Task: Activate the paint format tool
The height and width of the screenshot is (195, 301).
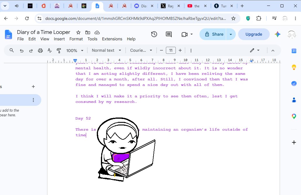Action: click(59, 51)
